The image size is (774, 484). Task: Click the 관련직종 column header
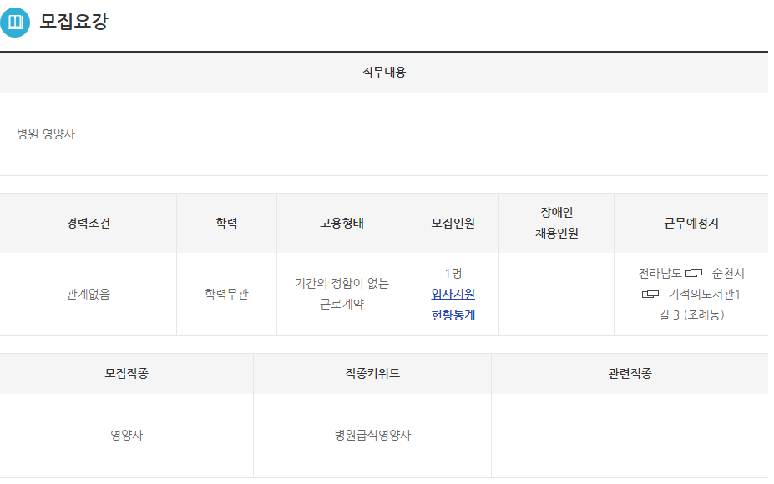(x=630, y=374)
